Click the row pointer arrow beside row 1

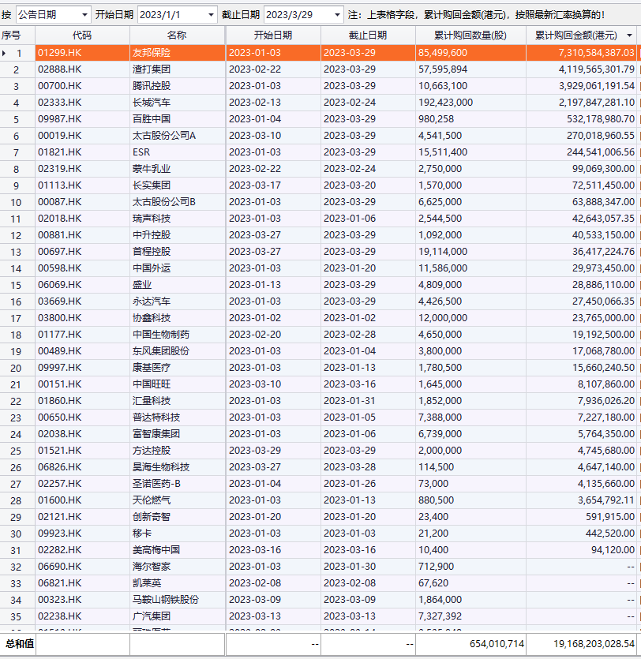pos(4,53)
